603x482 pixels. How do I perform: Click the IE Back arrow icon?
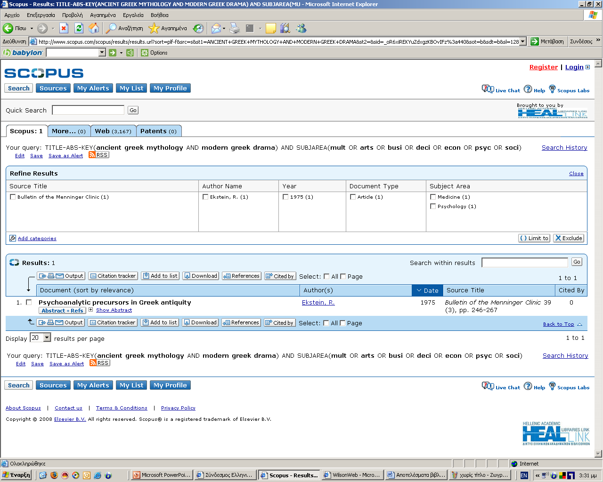click(8, 28)
